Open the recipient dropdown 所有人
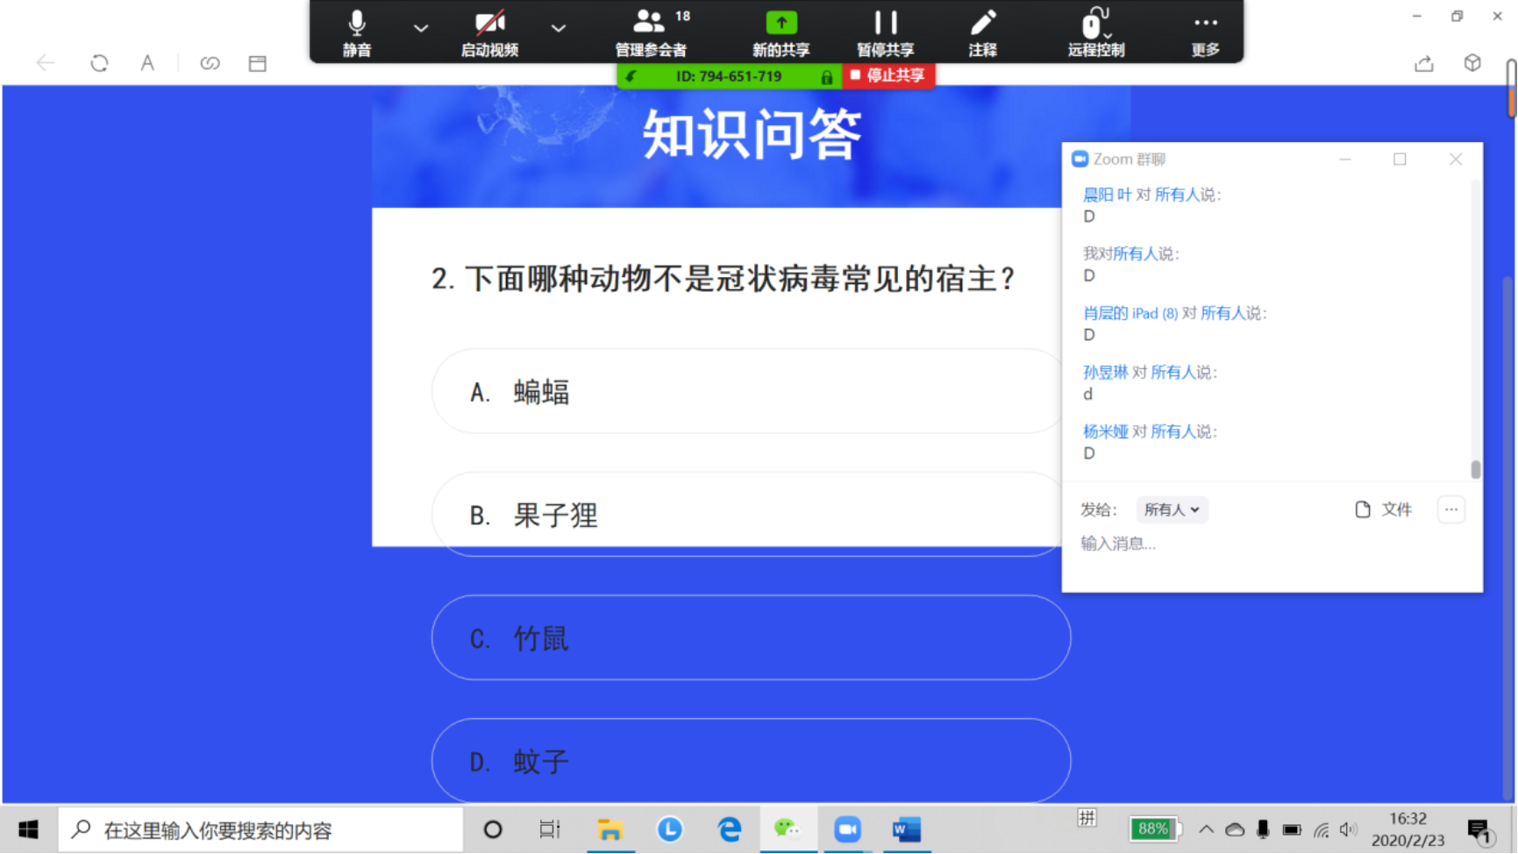Image resolution: width=1518 pixels, height=854 pixels. click(1172, 509)
